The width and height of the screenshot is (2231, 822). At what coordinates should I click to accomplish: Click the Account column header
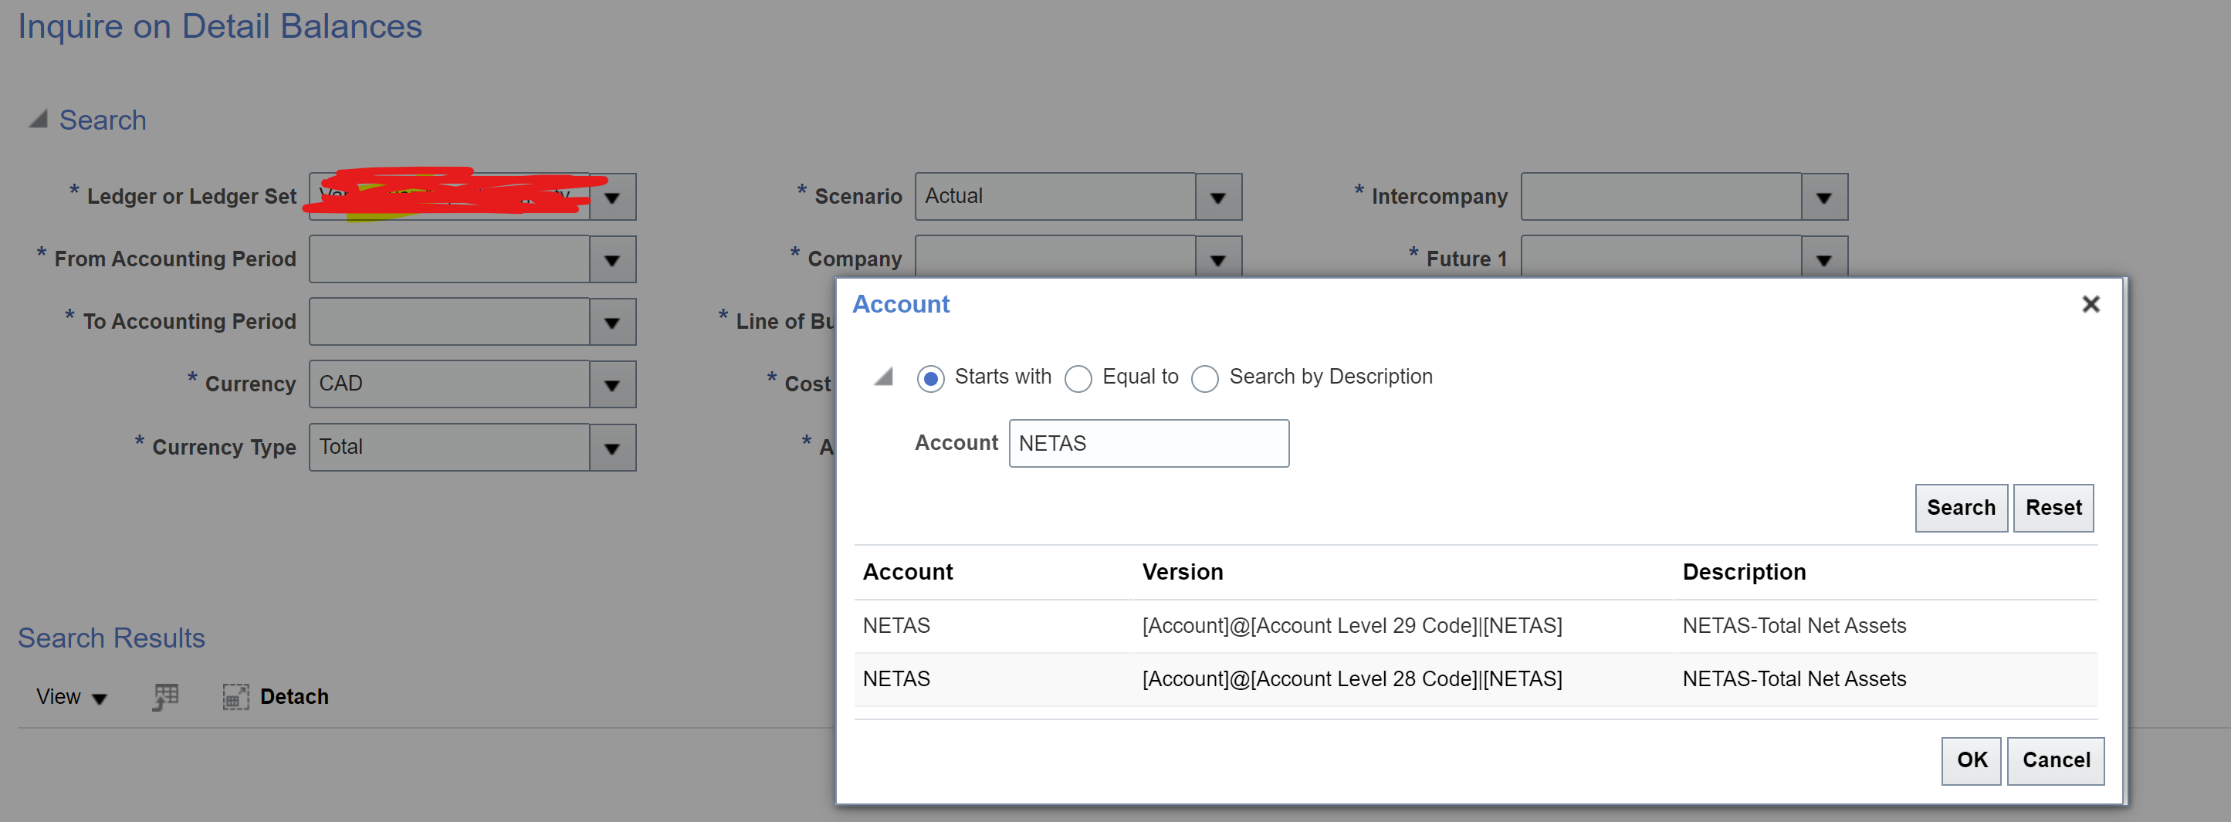click(908, 572)
